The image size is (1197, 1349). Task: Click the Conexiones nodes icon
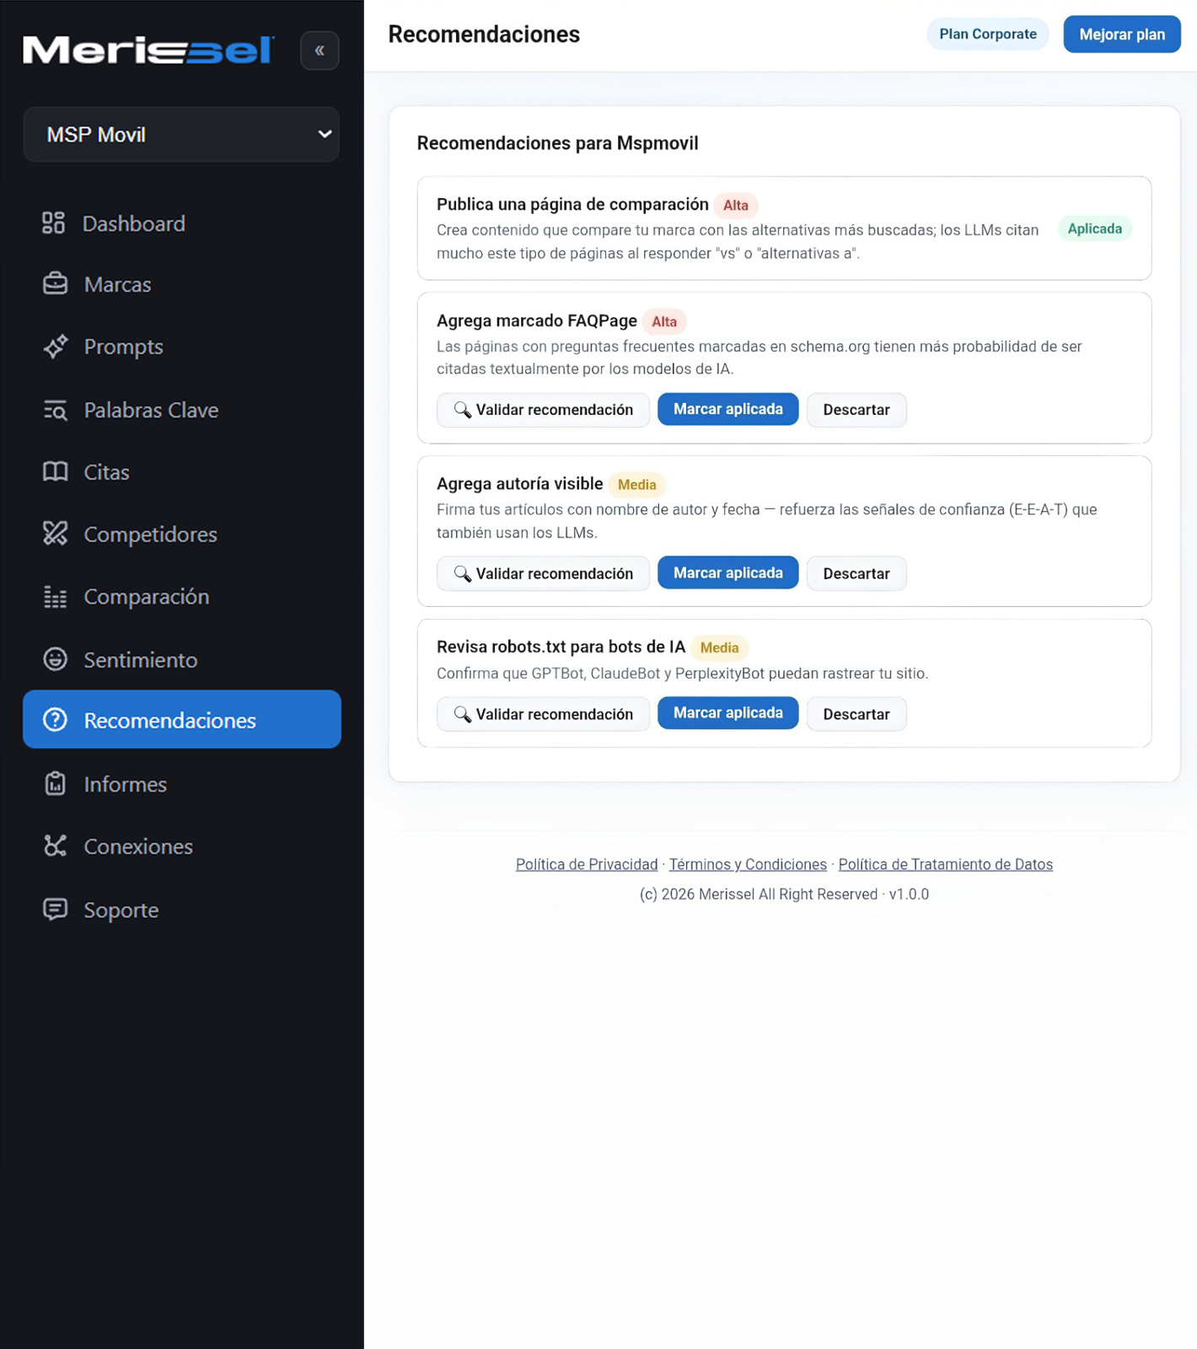[56, 846]
